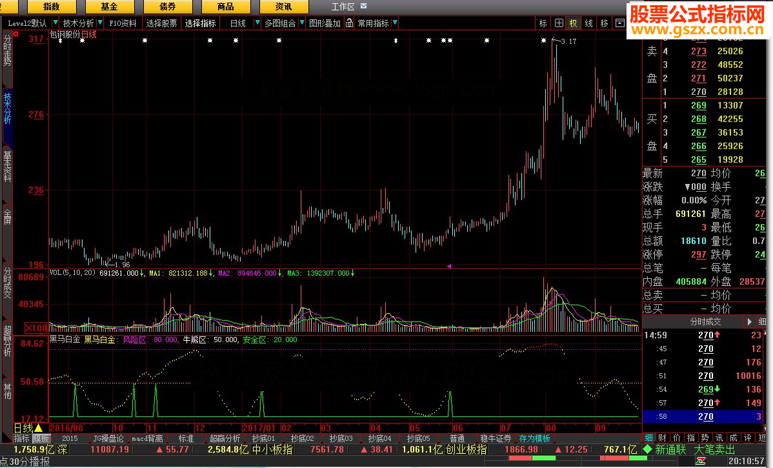This screenshot has height=468, width=773.
Task: Expand the Level2默认 dropdown arrow
Action: [x=55, y=23]
